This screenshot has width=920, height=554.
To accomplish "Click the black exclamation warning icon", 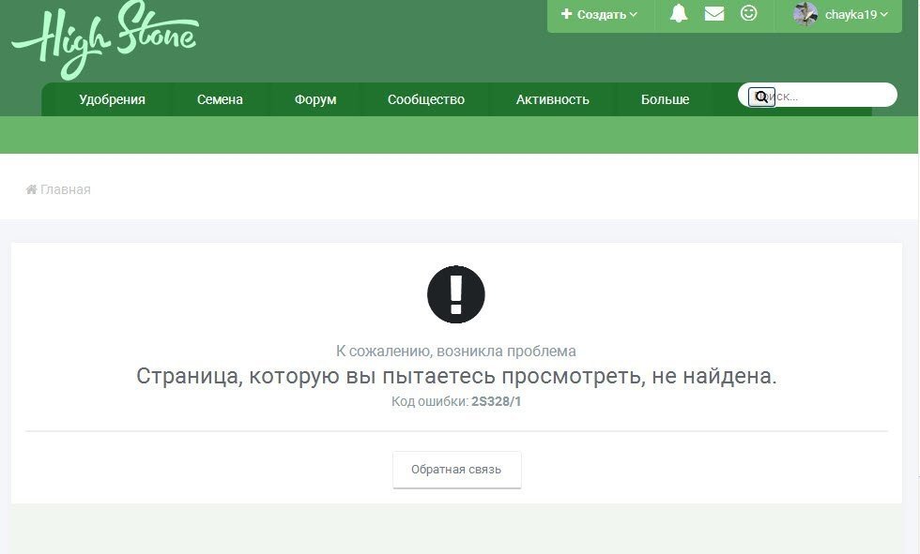I will pyautogui.click(x=456, y=294).
